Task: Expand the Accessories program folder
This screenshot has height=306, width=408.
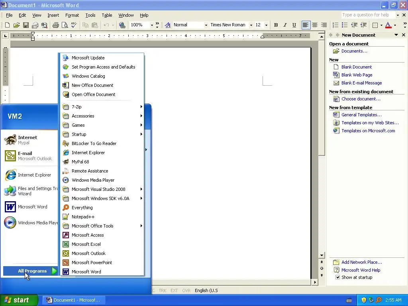Action: pyautogui.click(x=102, y=116)
